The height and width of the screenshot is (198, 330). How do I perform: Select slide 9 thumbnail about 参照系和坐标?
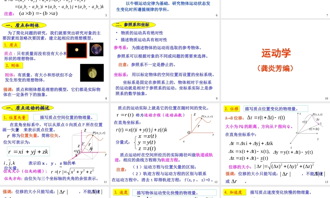165,60
